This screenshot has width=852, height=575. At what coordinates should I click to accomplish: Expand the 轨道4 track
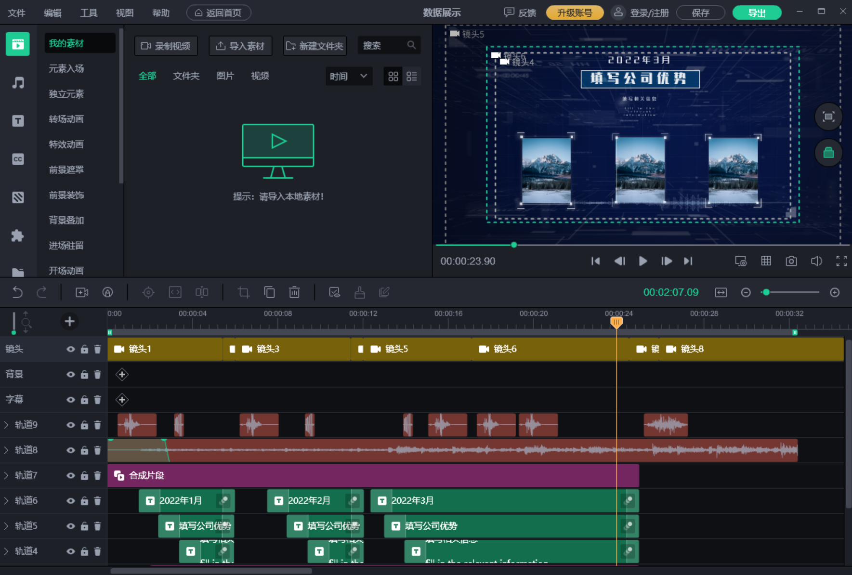[x=6, y=551]
